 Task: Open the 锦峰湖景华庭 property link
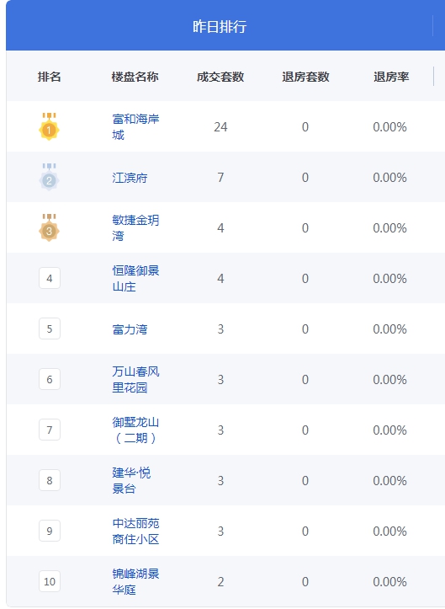click(x=135, y=581)
